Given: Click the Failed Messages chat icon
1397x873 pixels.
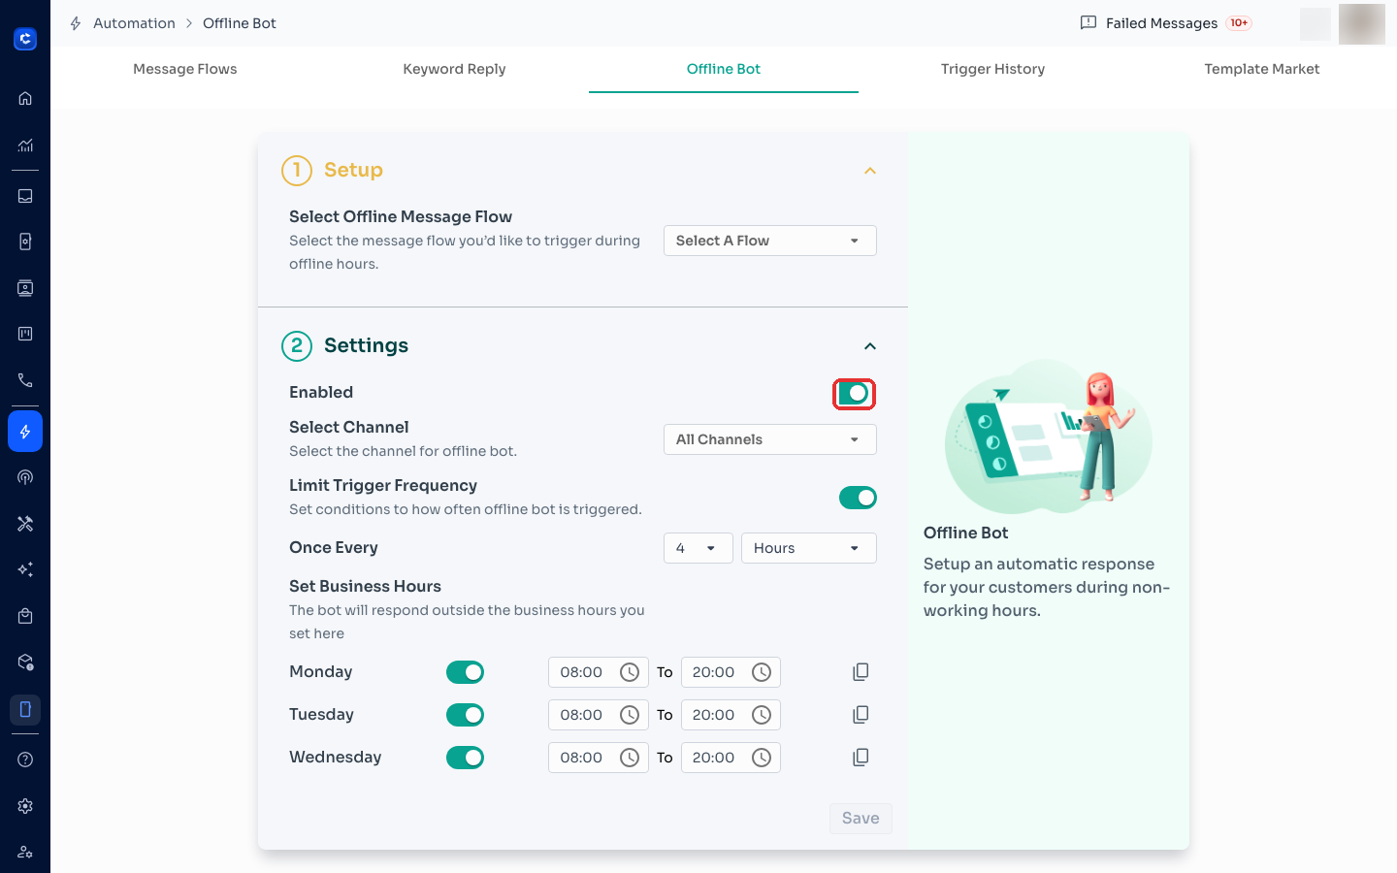Looking at the screenshot, I should coord(1088,22).
